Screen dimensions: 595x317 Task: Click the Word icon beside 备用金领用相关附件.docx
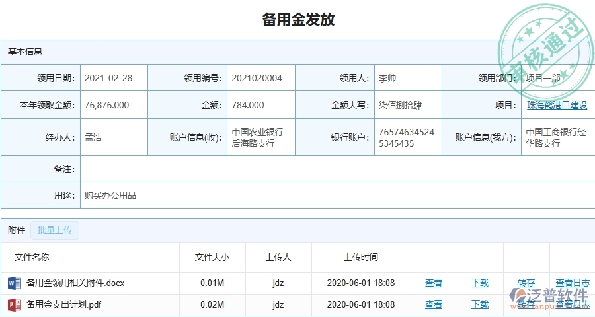point(14,283)
